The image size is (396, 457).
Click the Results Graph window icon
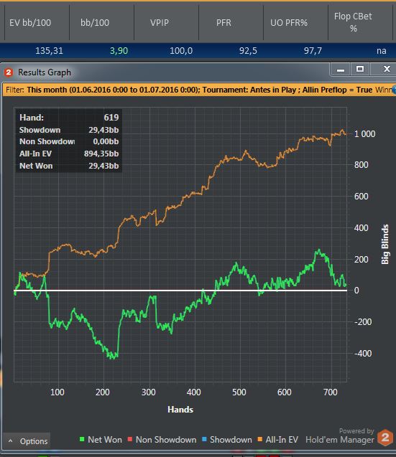(9, 72)
